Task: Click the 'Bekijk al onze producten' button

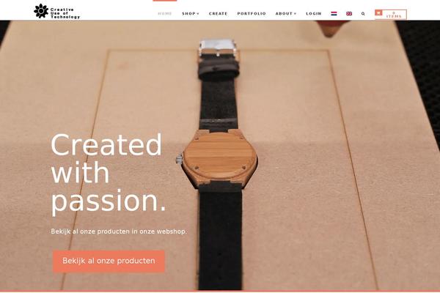Action: 109,261
